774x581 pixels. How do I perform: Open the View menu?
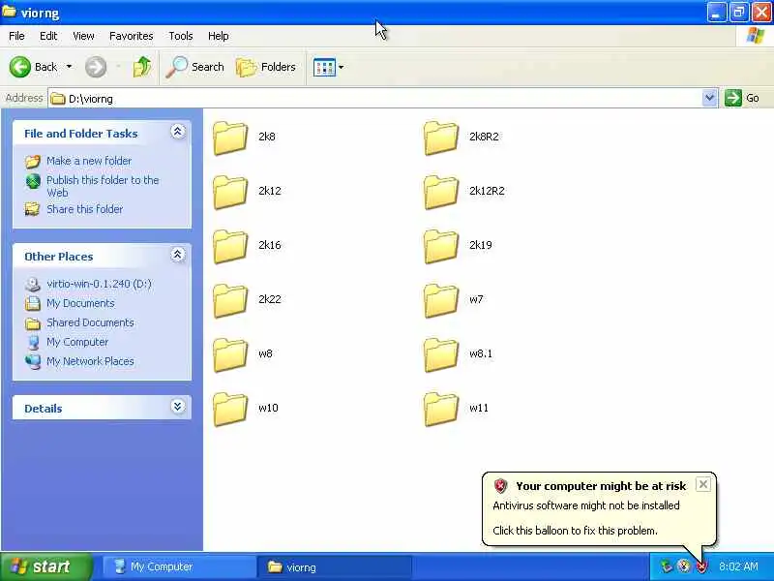[x=83, y=36]
